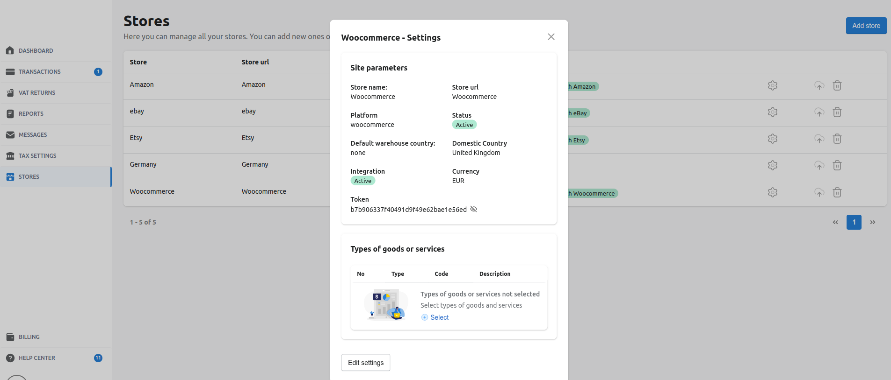Click the plus icon beside Select
Screen dimensions: 891x380
point(424,317)
